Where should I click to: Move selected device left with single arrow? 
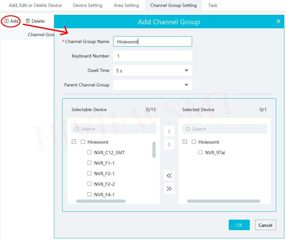(169, 132)
